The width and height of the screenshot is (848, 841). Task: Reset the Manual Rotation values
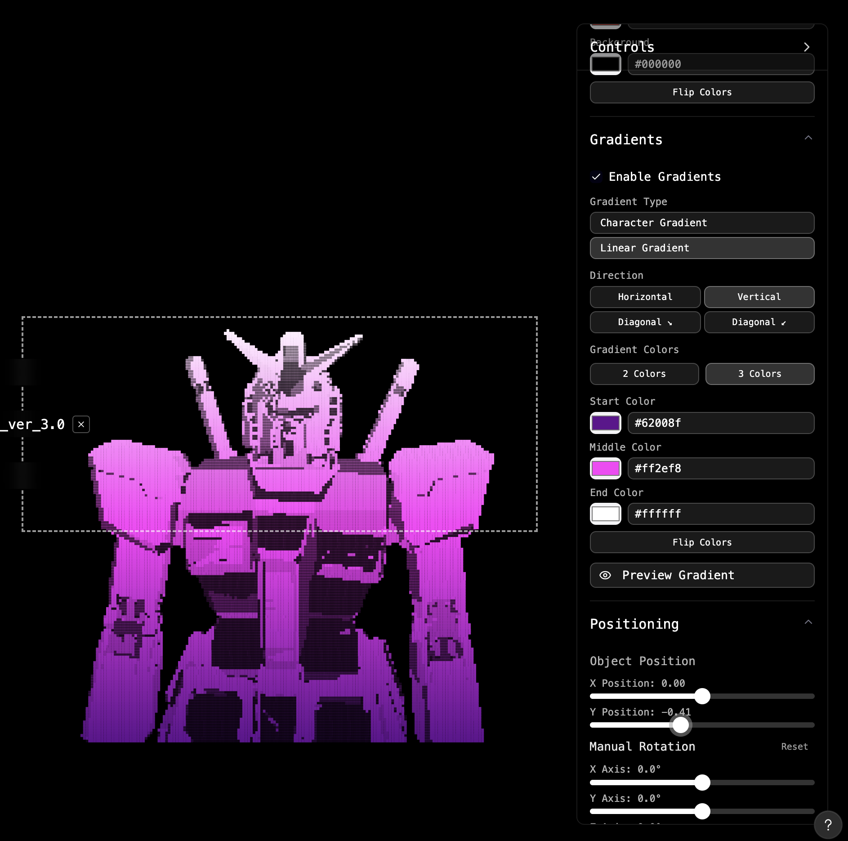(x=794, y=747)
